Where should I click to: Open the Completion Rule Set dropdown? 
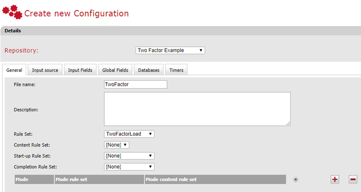pyautogui.click(x=129, y=167)
